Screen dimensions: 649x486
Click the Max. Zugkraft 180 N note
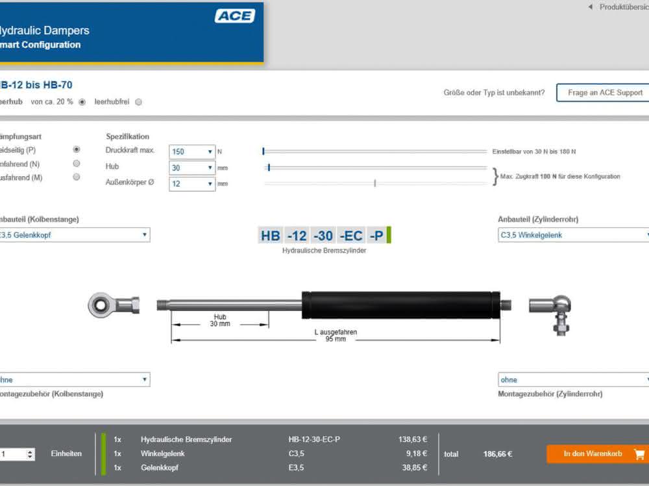point(560,176)
